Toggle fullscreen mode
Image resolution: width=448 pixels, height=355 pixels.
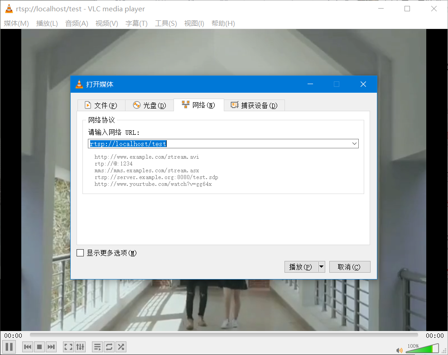(x=68, y=346)
